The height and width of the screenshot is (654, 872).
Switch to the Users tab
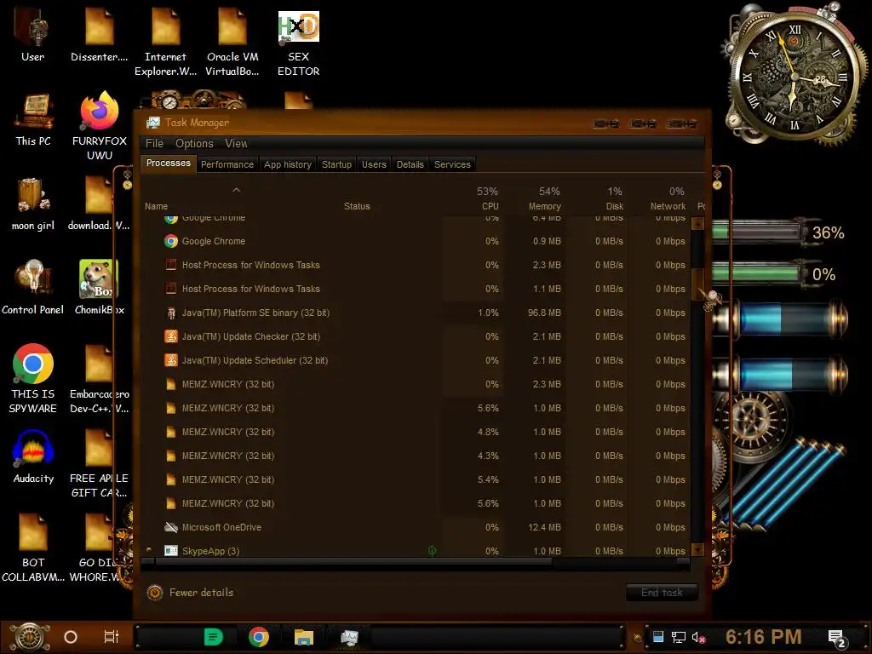tap(374, 164)
